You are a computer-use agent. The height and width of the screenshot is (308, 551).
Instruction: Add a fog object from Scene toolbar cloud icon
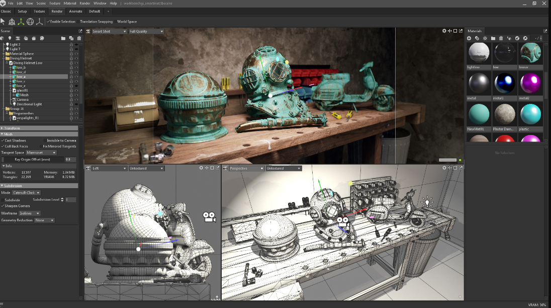[x=26, y=38]
